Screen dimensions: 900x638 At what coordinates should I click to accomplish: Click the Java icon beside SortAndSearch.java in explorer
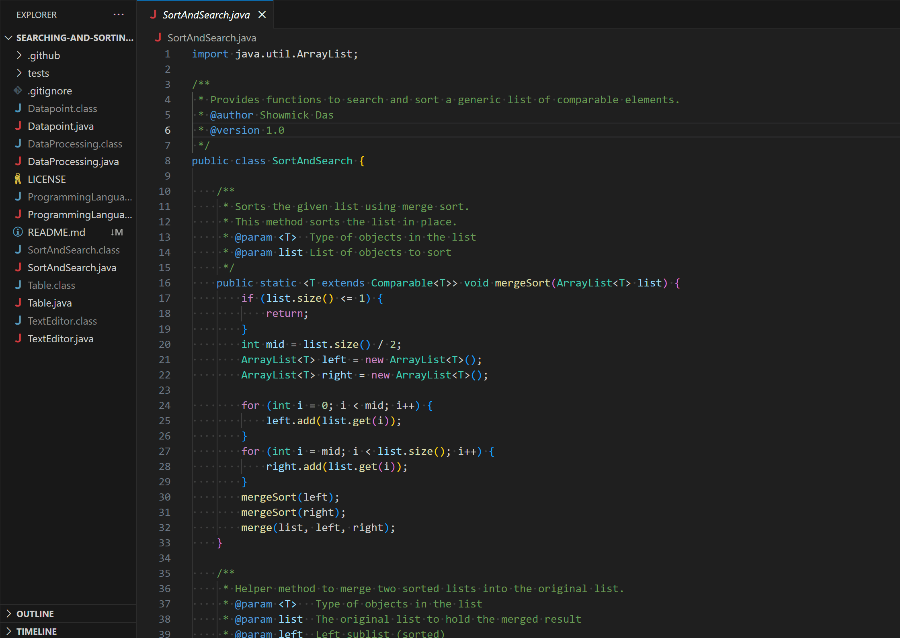[x=18, y=268]
